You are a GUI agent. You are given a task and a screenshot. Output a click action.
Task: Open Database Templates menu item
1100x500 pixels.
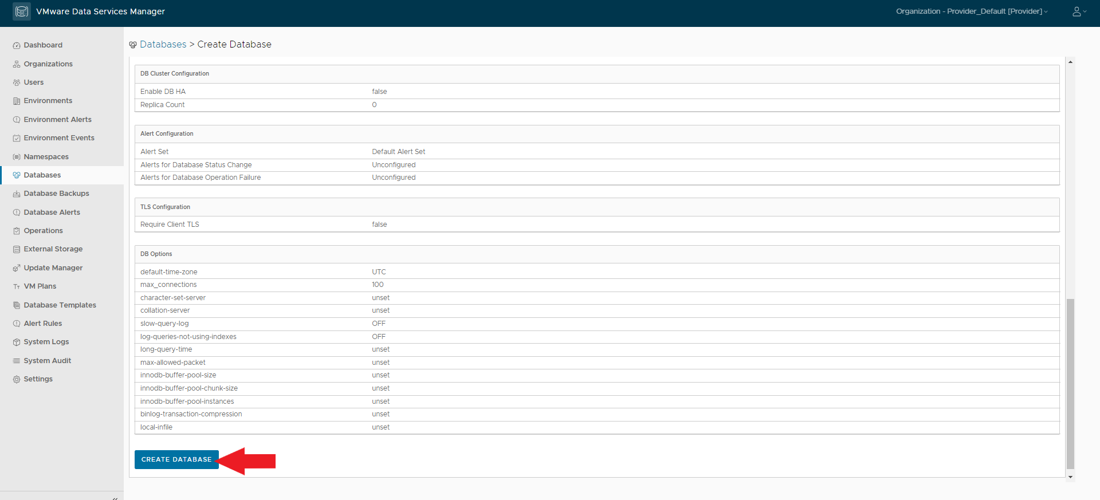pyautogui.click(x=60, y=305)
